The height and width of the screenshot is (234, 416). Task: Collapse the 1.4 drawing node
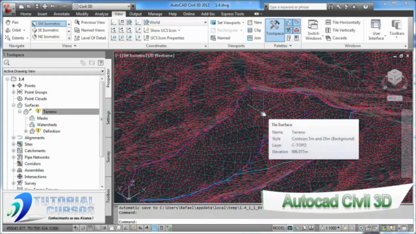(x=7, y=79)
